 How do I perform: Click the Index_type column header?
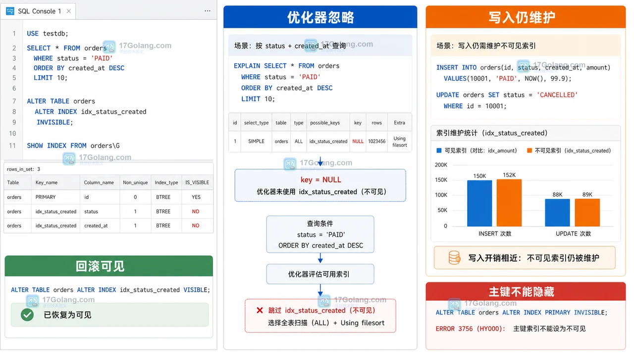click(166, 182)
